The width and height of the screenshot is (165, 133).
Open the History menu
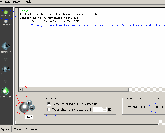coord(18,2)
